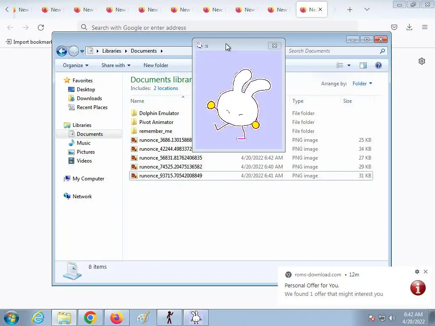Click the volume speaker tray icon
Screen dimensions: 435x326
click(x=392, y=318)
